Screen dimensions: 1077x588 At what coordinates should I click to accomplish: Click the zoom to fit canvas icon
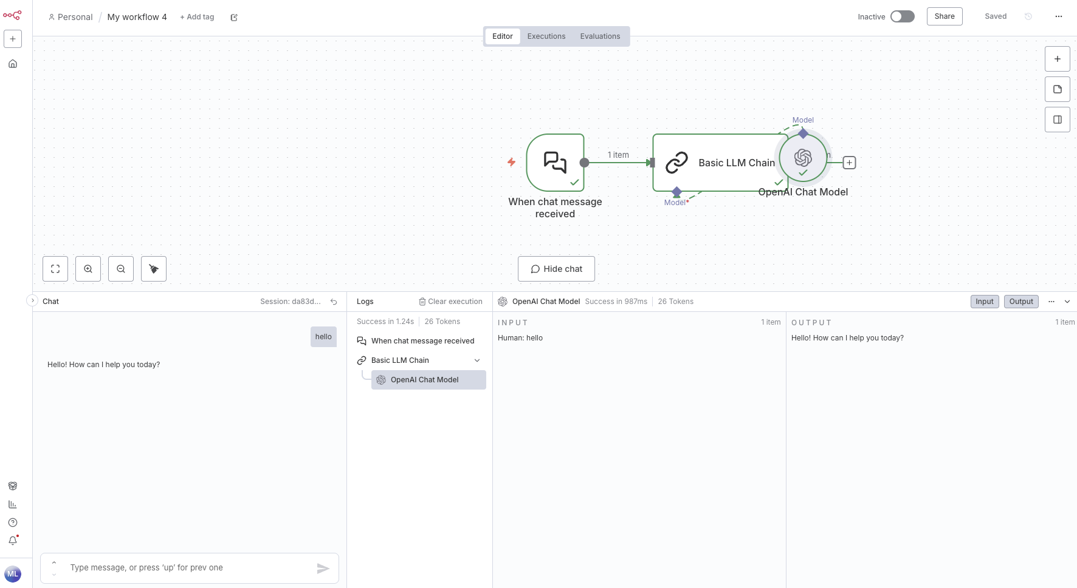(55, 269)
